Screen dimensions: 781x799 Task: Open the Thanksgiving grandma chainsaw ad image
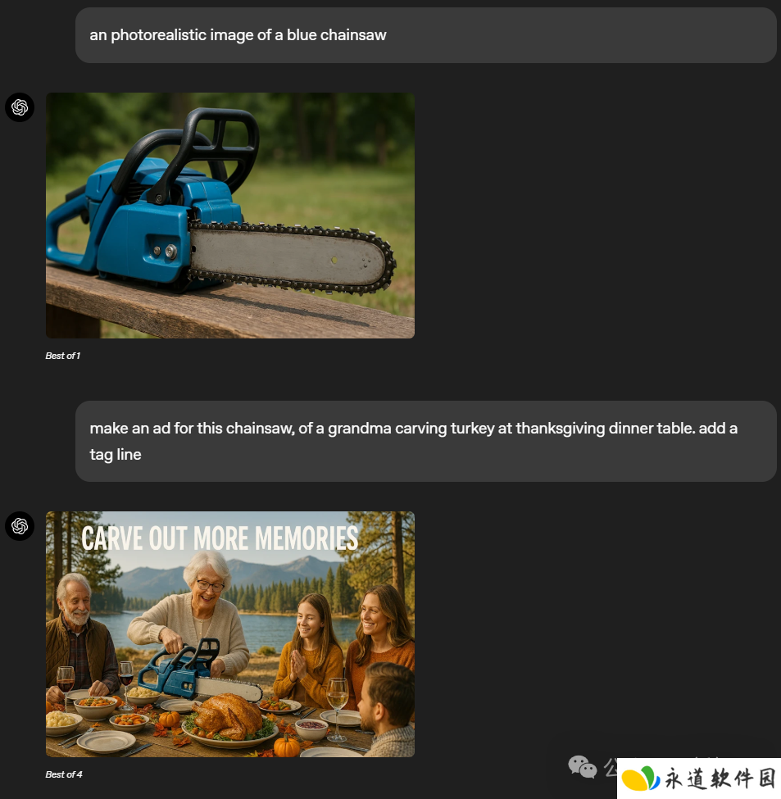[x=230, y=634]
